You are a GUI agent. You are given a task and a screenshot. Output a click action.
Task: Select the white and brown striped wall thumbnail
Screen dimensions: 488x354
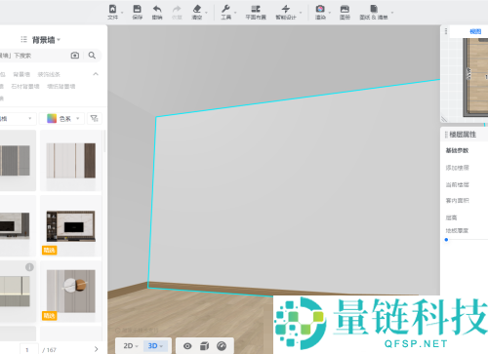(x=71, y=161)
